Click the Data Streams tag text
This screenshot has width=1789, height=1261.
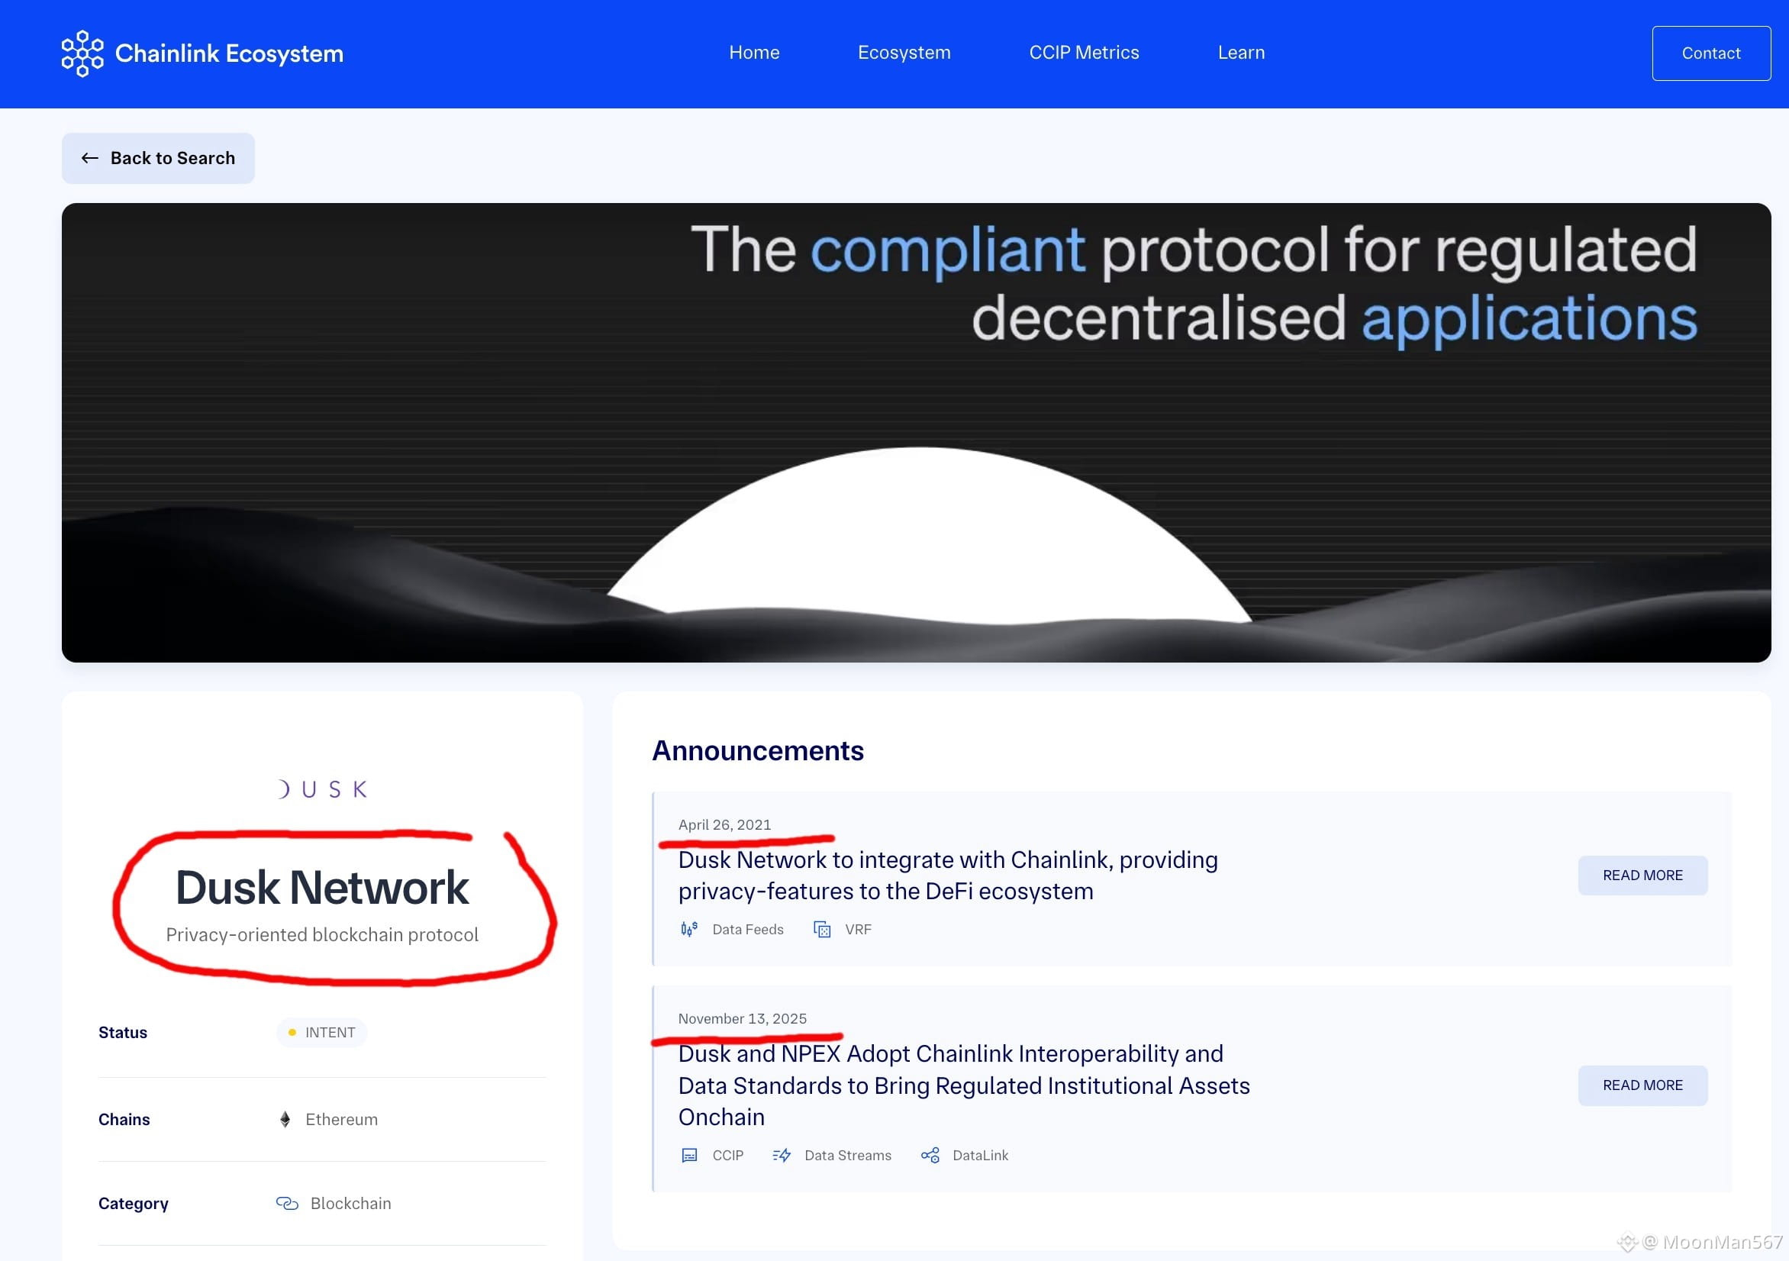tap(848, 1155)
